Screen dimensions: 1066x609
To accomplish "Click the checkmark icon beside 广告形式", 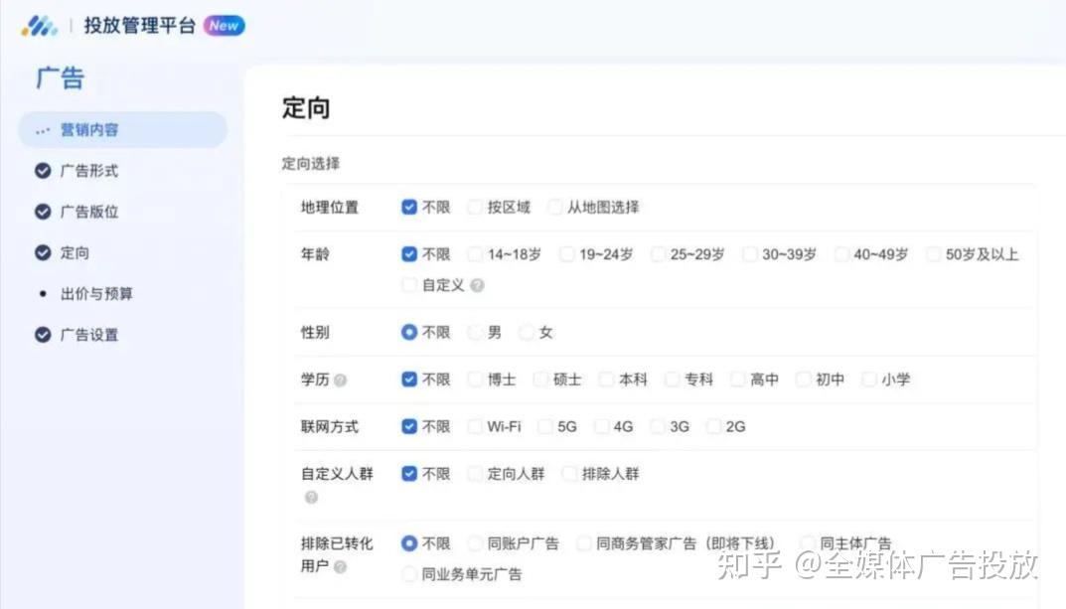I will 43,171.
